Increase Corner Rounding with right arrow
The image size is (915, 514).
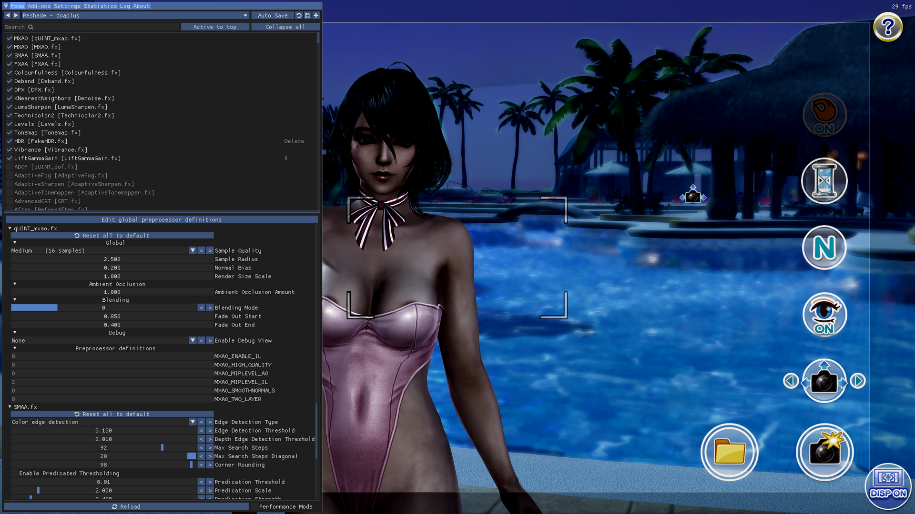[210, 465]
